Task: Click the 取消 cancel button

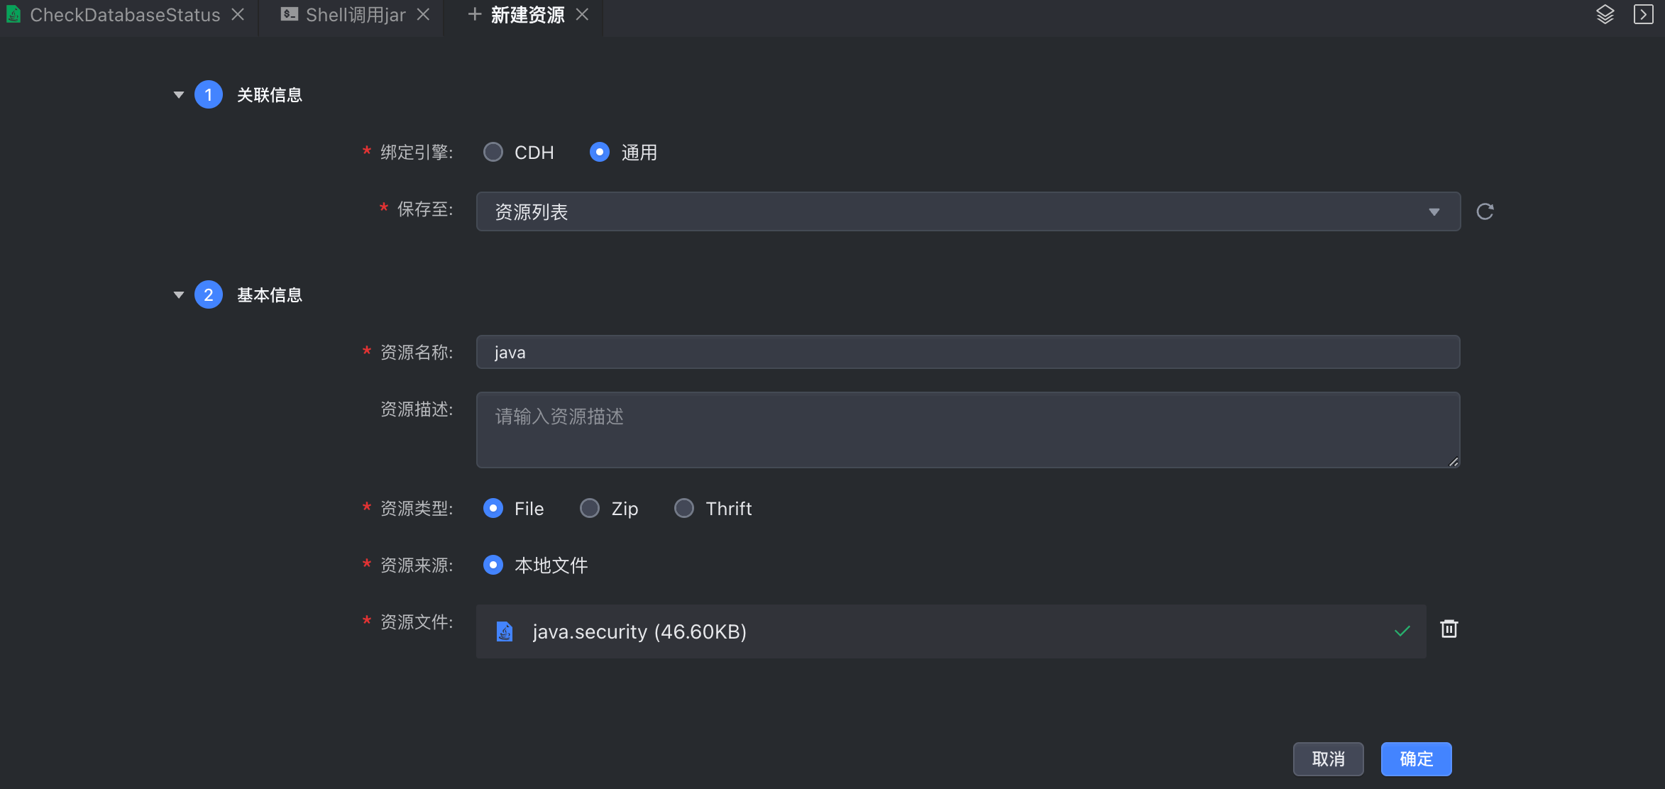Action: tap(1328, 759)
